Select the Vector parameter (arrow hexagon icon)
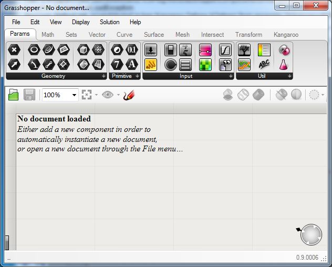 click(14, 65)
